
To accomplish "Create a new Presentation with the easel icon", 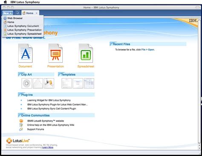I will click(x=55, y=53).
